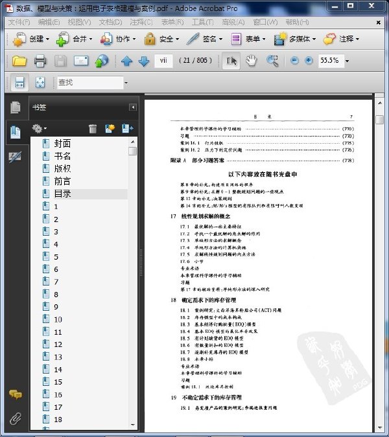Open the 工具(T) menu

point(202,22)
